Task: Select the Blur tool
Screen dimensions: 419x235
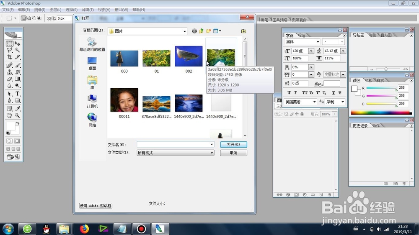Action: click(x=9, y=86)
